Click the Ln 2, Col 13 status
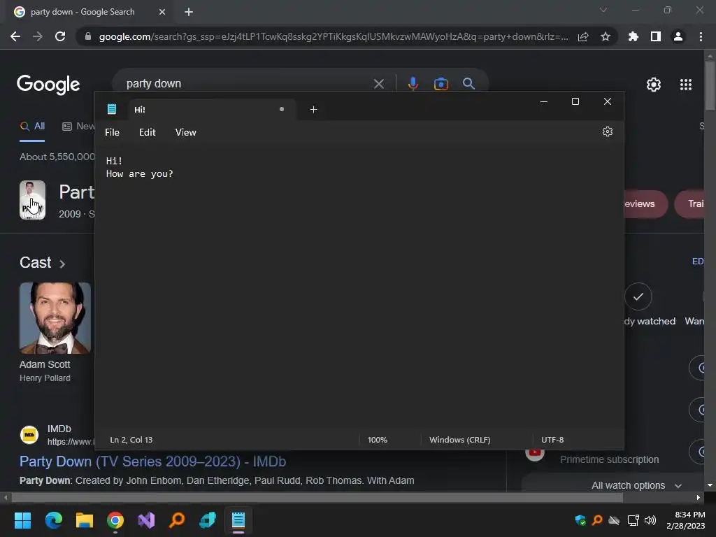Screen dimensions: 716x537 pyautogui.click(x=131, y=440)
